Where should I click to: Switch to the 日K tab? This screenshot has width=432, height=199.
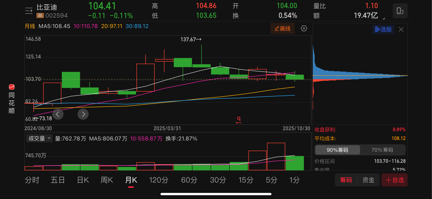coord(83,180)
